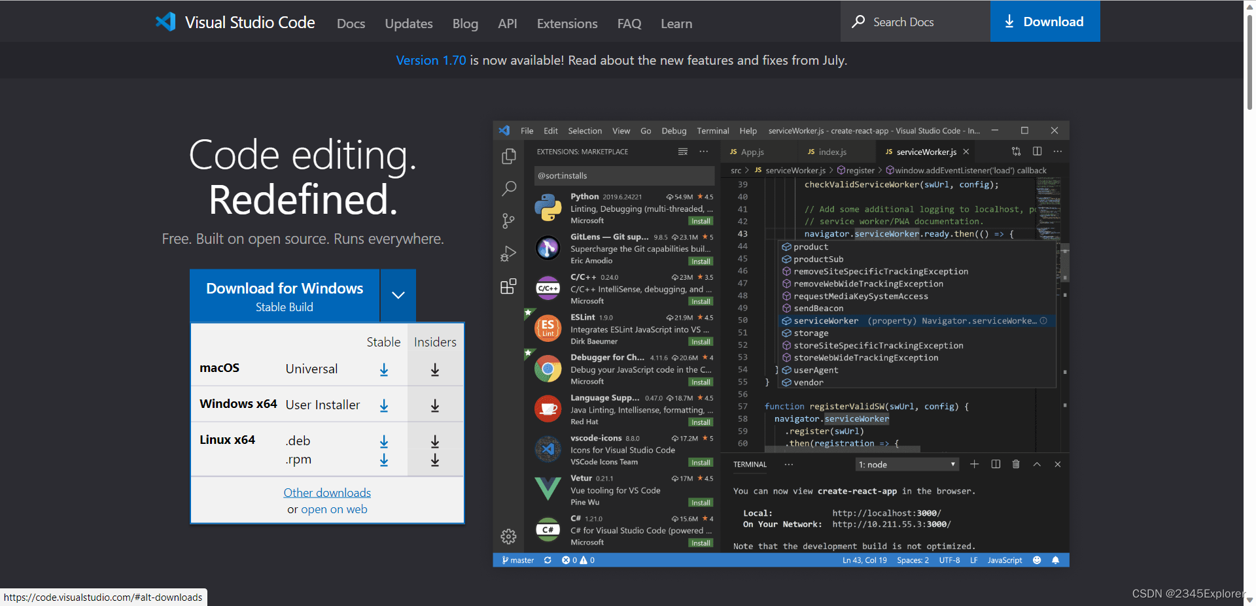Click the sync changes icon in status bar
Screen dimensions: 1256x606
tap(548, 560)
